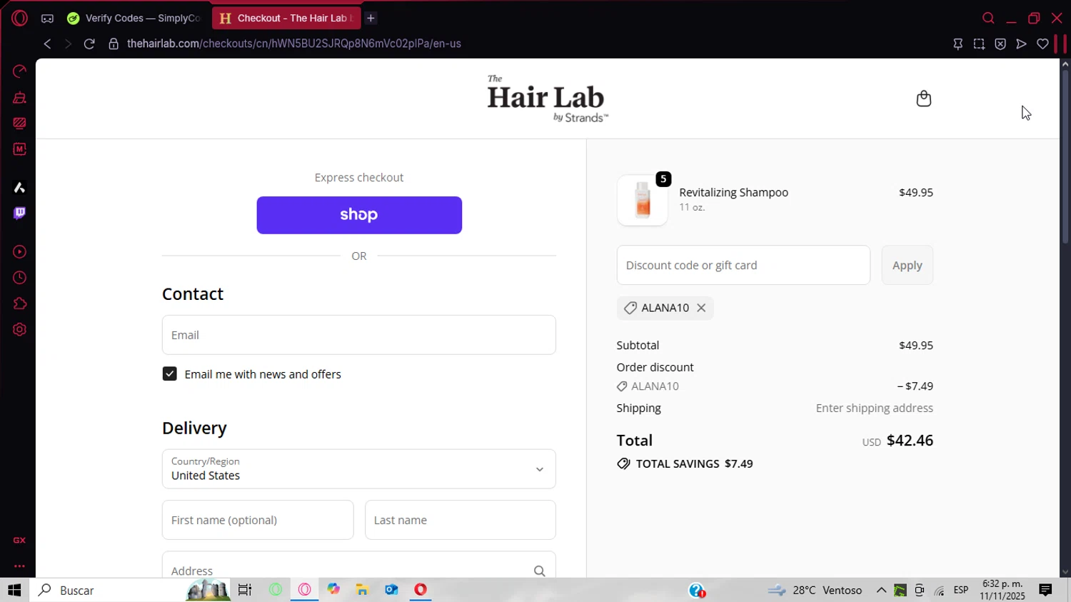
Task: Remove the ALANA10 discount code
Action: pos(701,308)
